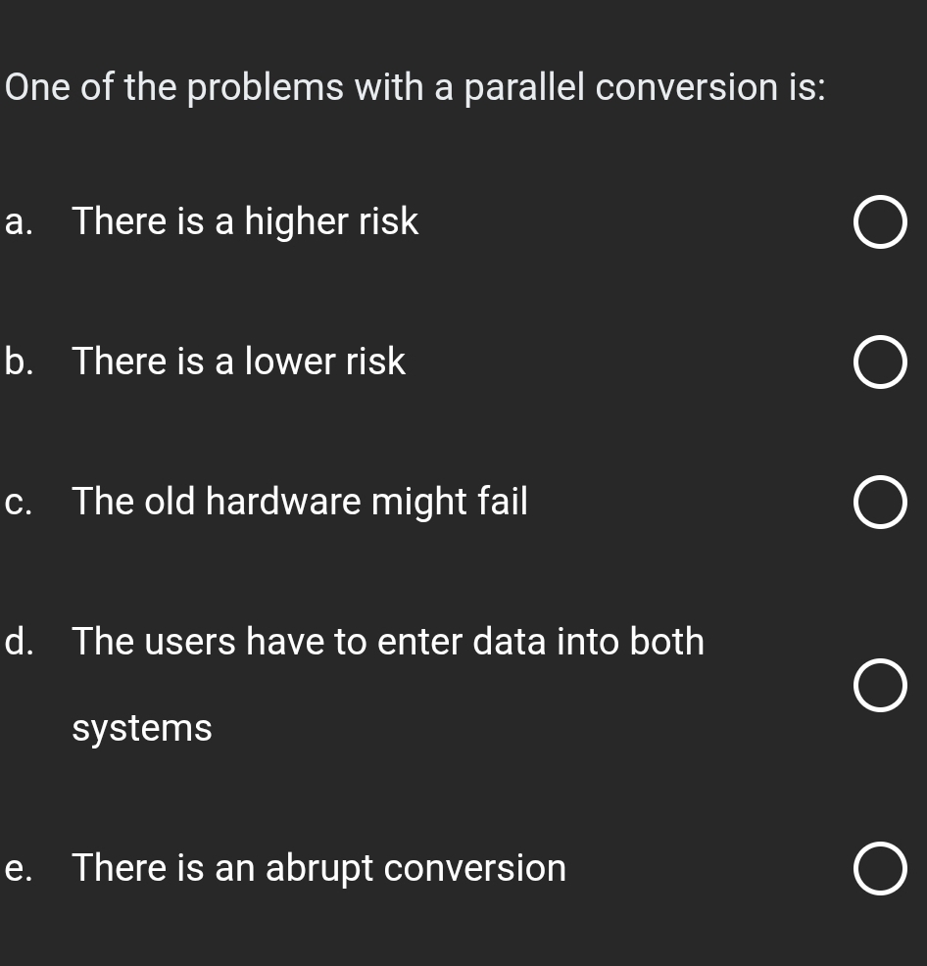
Task: Click the option letter 'e.'
Action: click(x=18, y=869)
